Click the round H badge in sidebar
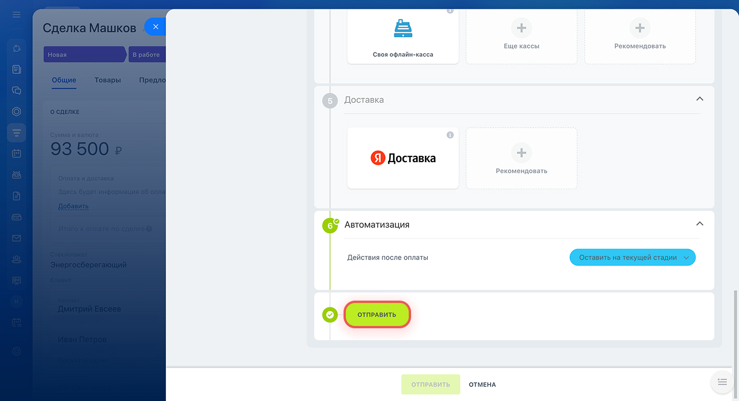The image size is (739, 401). click(x=16, y=301)
